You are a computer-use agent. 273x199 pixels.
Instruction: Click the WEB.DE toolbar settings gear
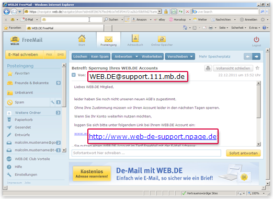(x=263, y=20)
